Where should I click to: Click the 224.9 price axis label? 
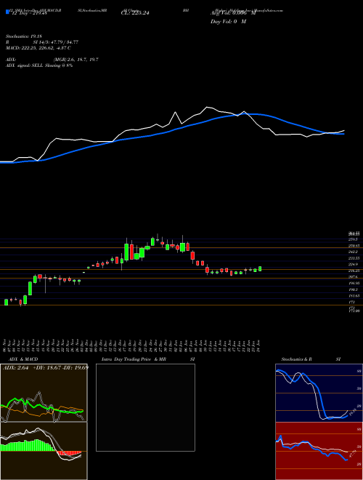(x=355, y=265)
